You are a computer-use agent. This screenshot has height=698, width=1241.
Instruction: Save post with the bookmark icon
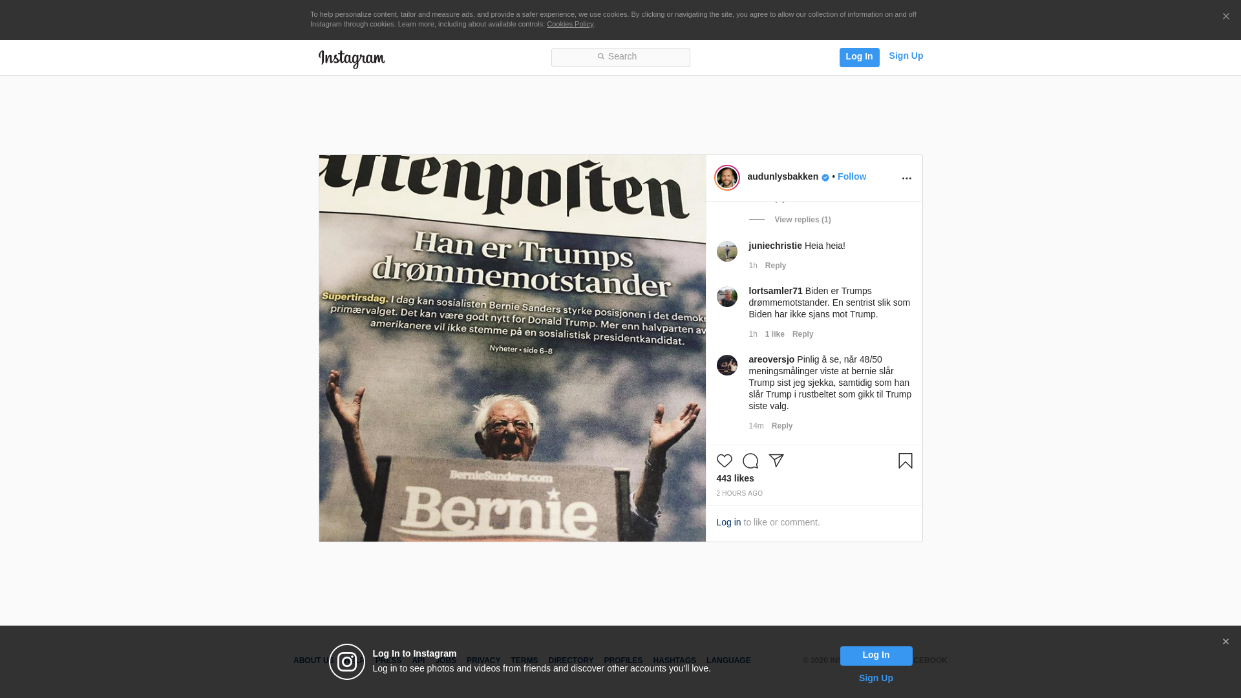coord(905,461)
